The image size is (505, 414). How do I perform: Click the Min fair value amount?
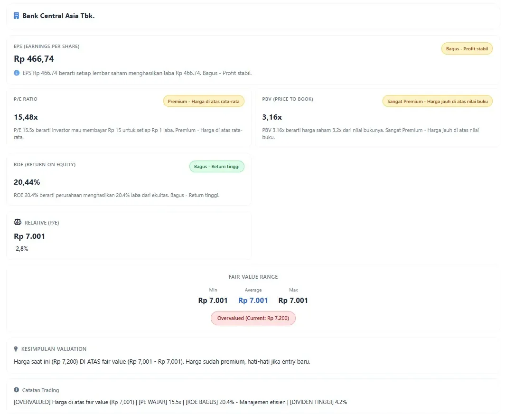click(213, 301)
